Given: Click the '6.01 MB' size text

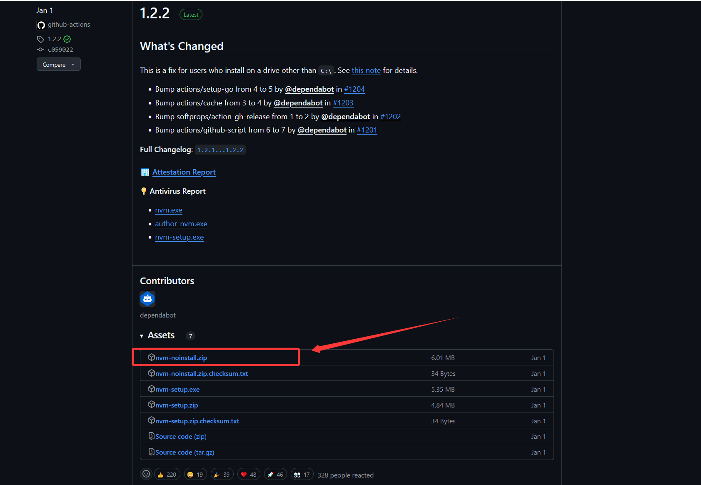Looking at the screenshot, I should 443,357.
